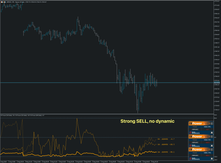Open the menu lines icon on the Index (1W) IXPower panel
This screenshot has width=221, height=163.
pos(209,149)
